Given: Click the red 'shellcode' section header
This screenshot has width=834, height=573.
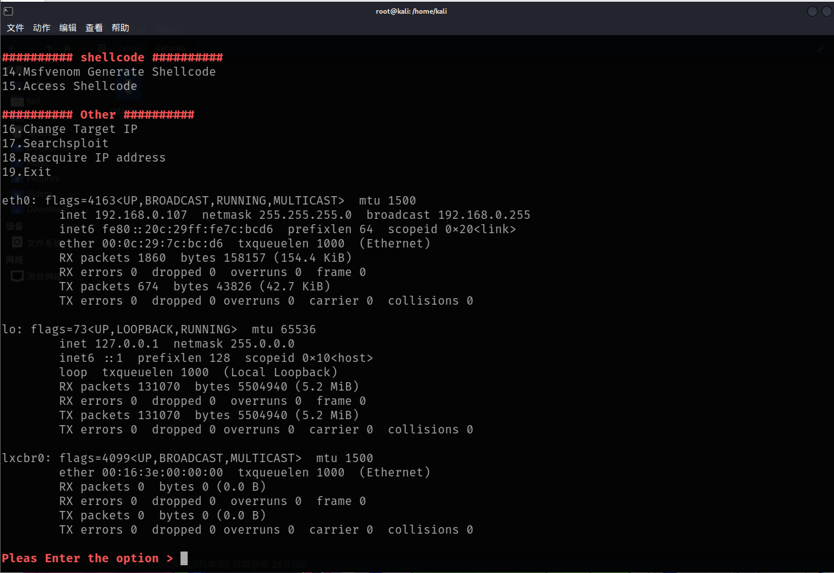Looking at the screenshot, I should [x=113, y=57].
